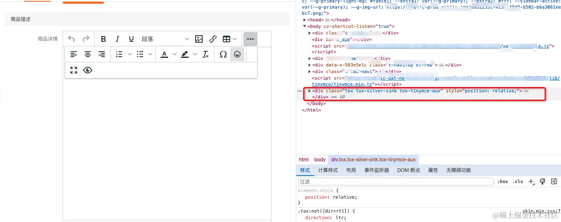561x222 pixels.
Task: Toggle underline formatting
Action: point(131,39)
